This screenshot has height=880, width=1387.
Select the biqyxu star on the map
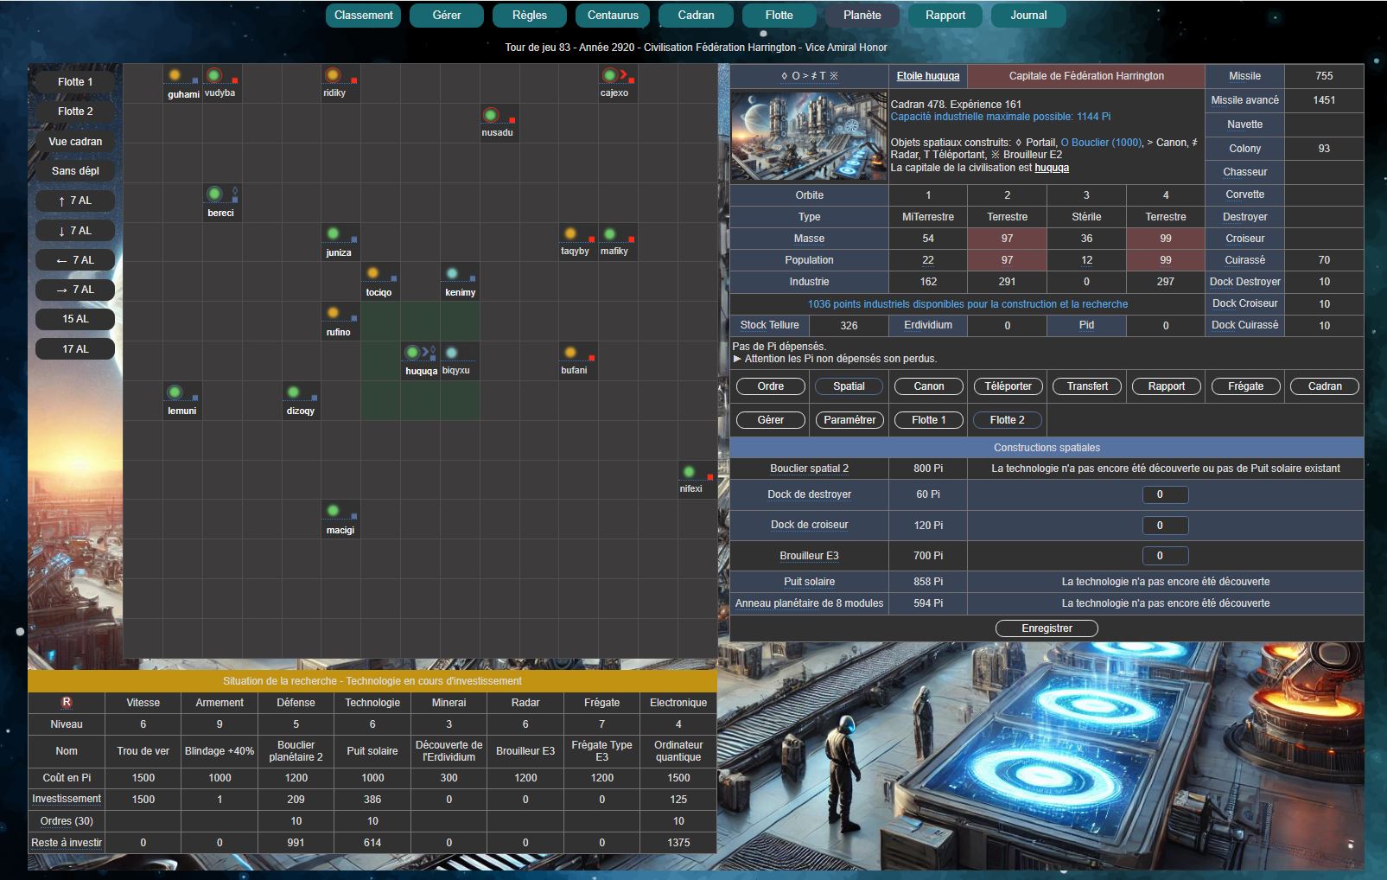coord(452,352)
